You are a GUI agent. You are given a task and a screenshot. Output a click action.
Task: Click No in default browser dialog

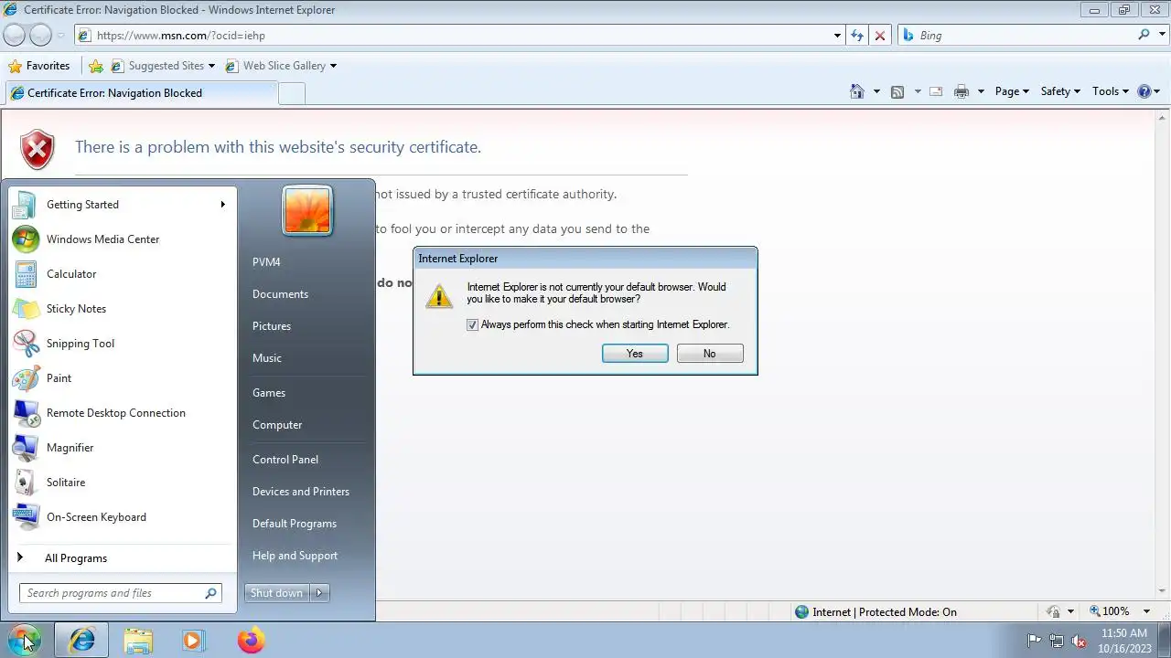[710, 354]
